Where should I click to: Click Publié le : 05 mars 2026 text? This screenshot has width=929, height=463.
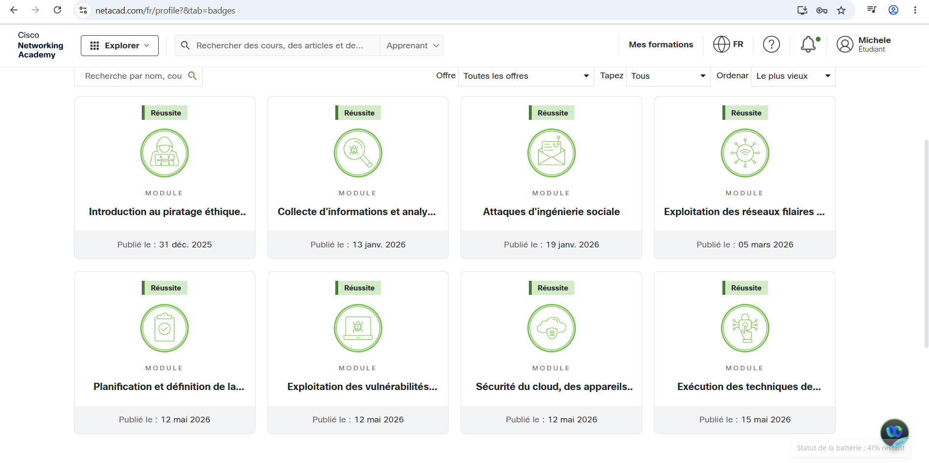tap(745, 245)
